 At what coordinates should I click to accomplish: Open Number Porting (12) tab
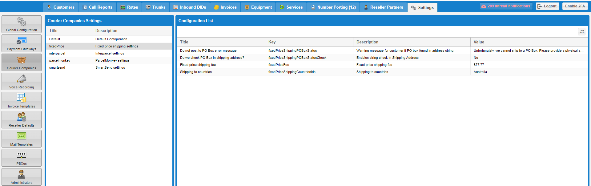(333, 7)
